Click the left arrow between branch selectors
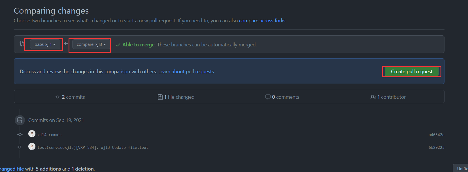Image resolution: width=468 pixels, height=172 pixels. point(66,44)
